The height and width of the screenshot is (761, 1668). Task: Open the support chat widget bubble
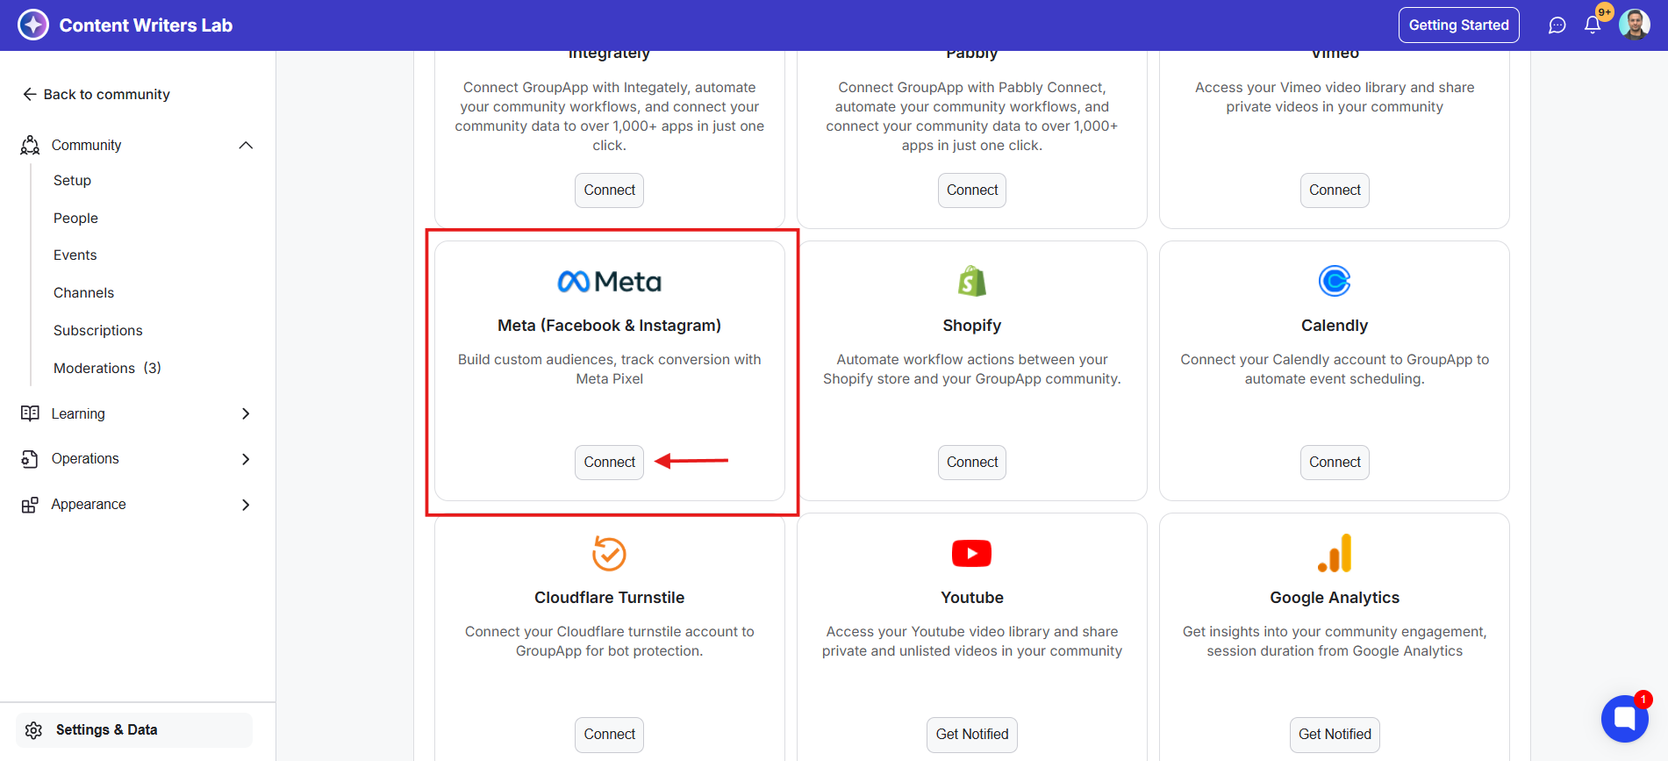1625,718
